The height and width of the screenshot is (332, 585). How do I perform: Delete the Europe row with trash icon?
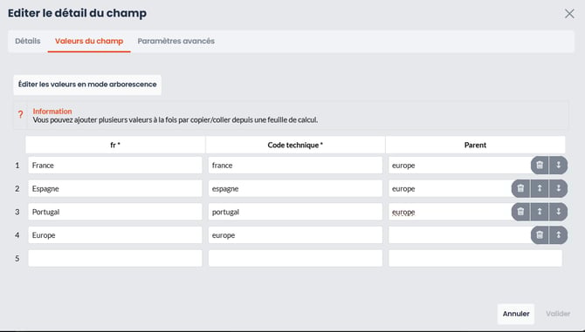click(x=540, y=235)
